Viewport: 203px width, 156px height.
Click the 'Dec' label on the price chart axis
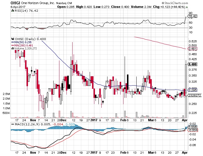coord(64,120)
